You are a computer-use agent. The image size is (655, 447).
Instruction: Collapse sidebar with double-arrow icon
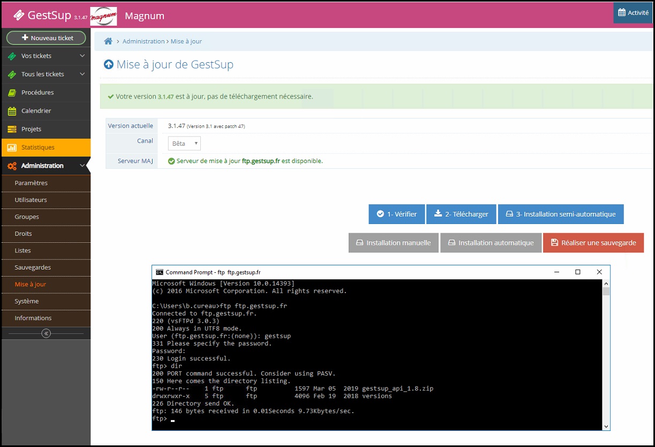pyautogui.click(x=46, y=333)
